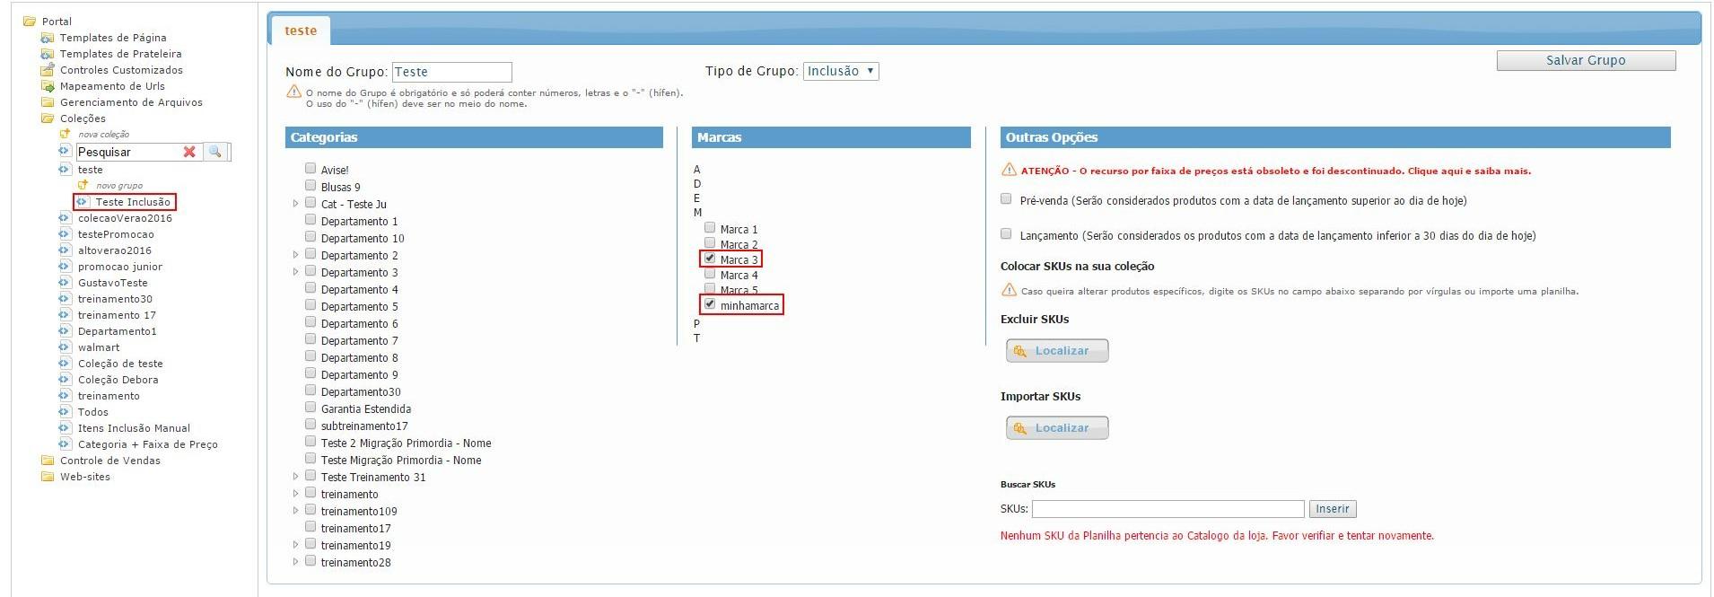Click the Mapeamento de Urls icon

point(48,86)
